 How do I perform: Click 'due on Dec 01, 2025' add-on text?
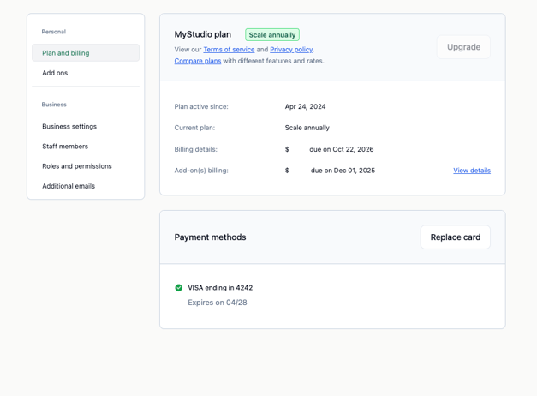(343, 171)
